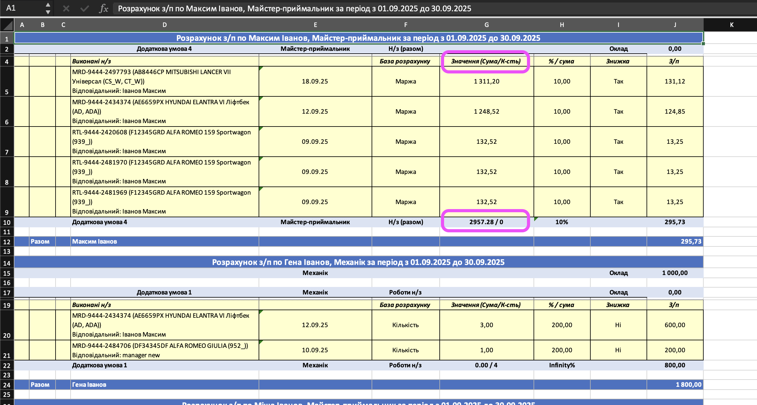
Task: Select column D header
Action: click(x=164, y=25)
